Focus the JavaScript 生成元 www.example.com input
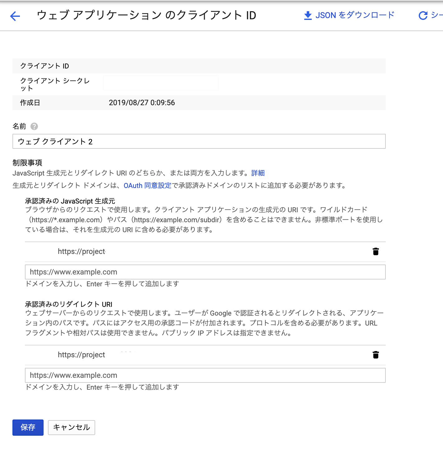Screen dimensions: 443x450 point(205,272)
